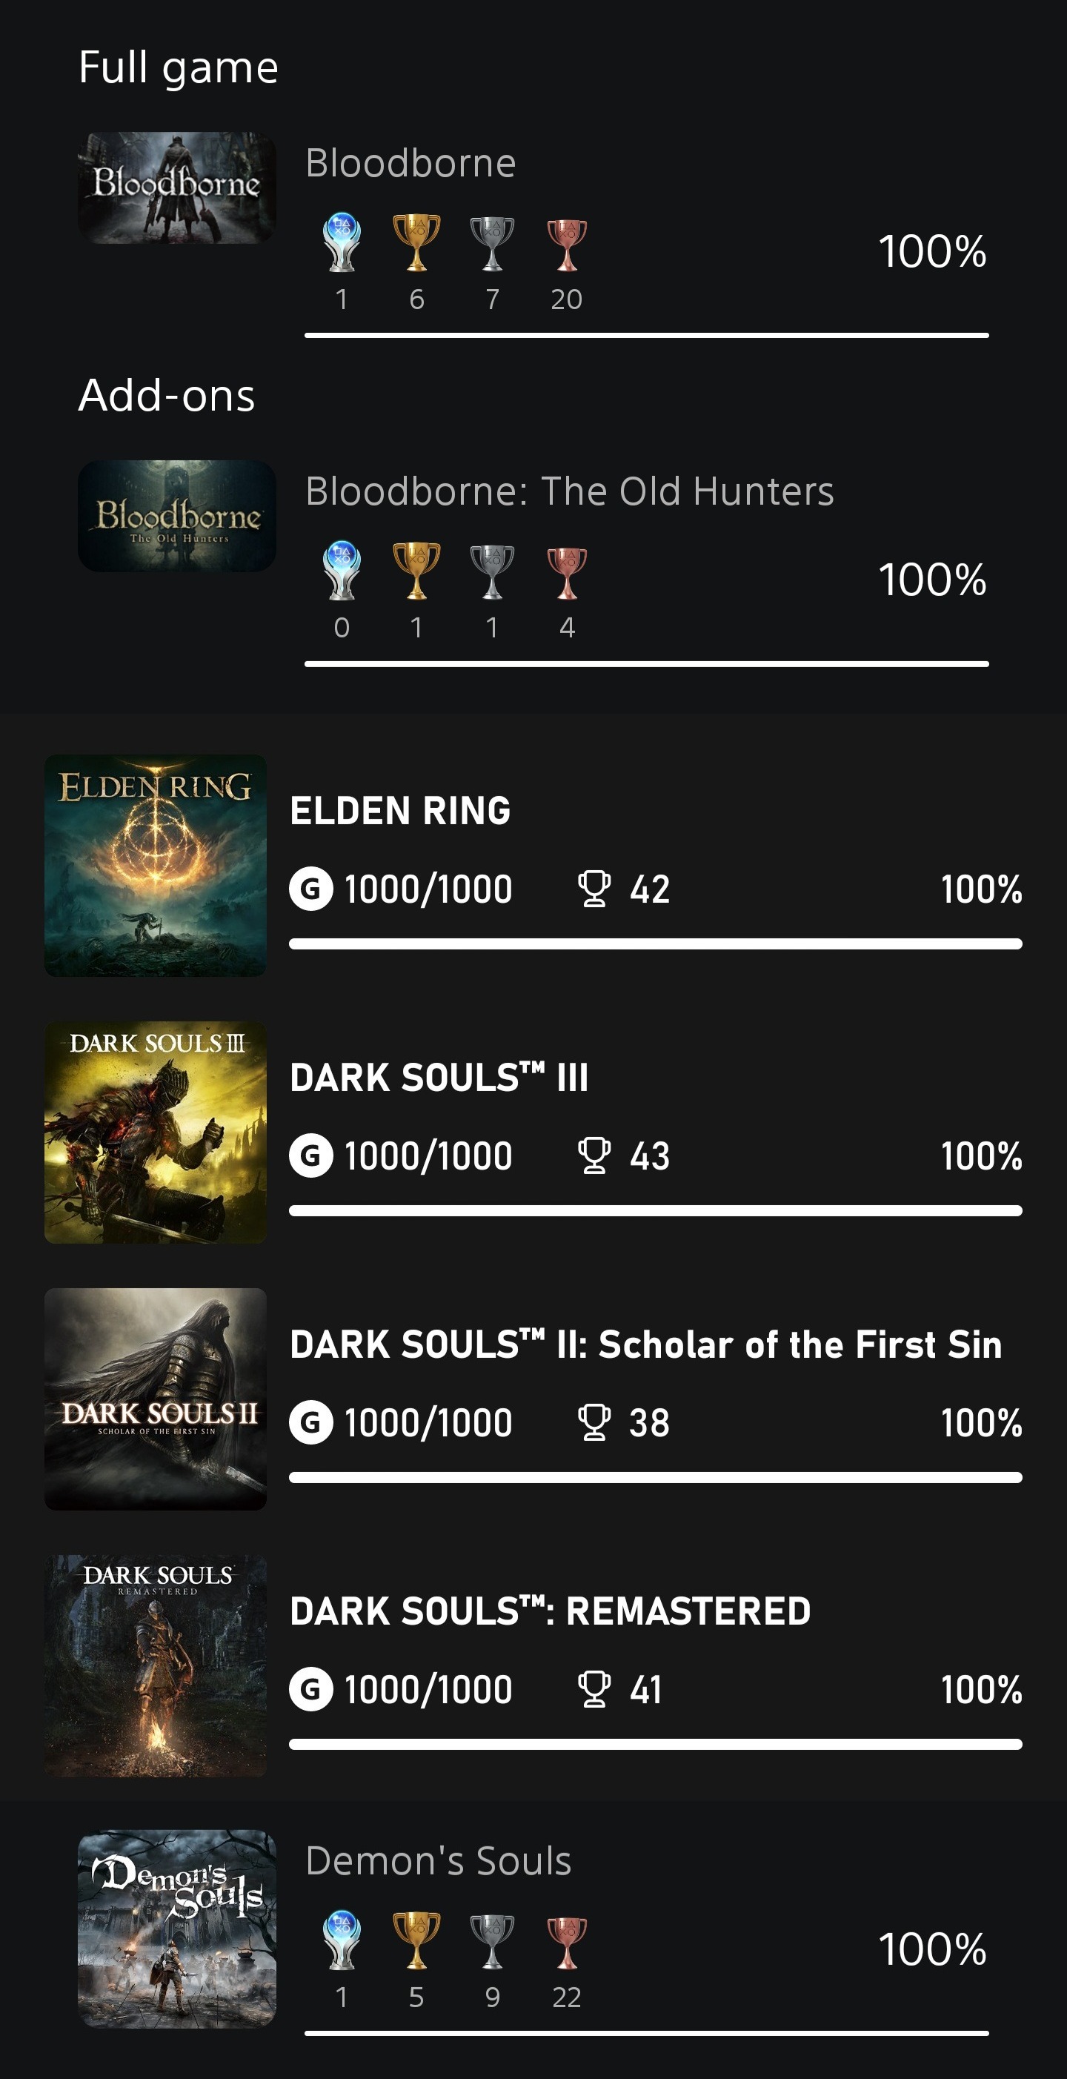Open the DARK SOULS II: Scholar of the First Sin title

[645, 1344]
